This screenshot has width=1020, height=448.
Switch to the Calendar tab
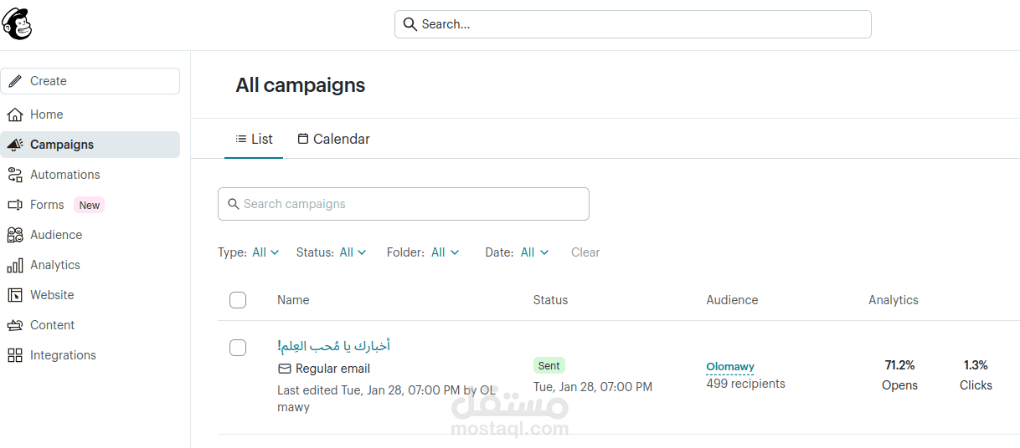click(x=334, y=139)
